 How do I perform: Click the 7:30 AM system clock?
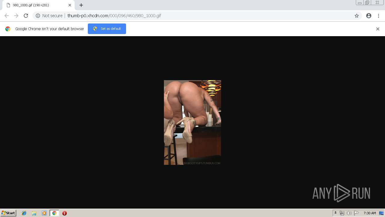coord(370,213)
